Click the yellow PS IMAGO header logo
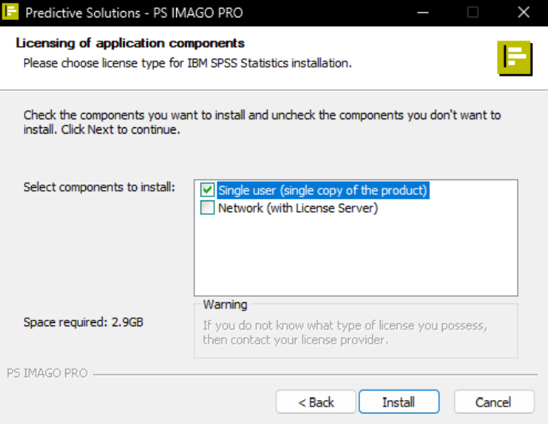The height and width of the screenshot is (424, 548). pos(515,58)
